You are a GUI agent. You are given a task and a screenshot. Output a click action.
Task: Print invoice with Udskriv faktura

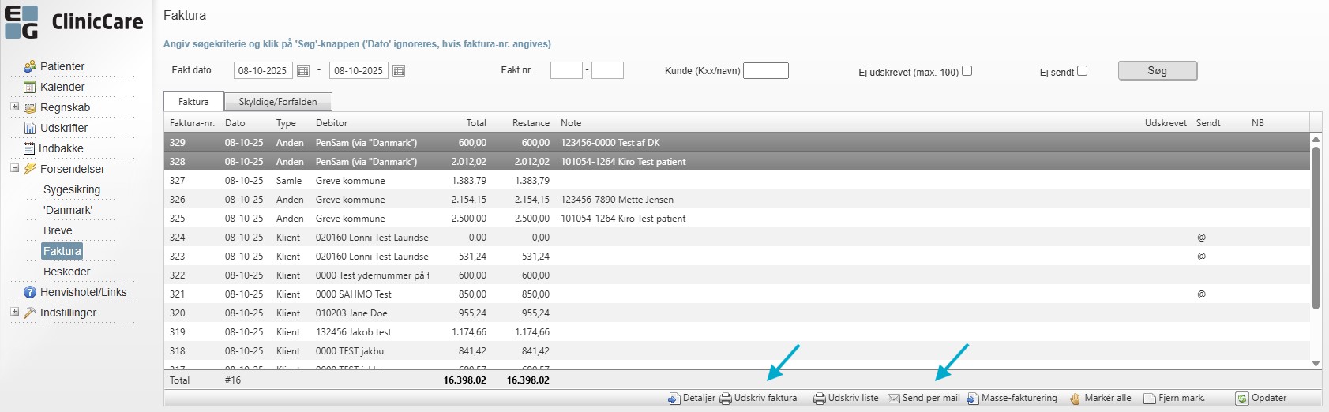(x=758, y=399)
